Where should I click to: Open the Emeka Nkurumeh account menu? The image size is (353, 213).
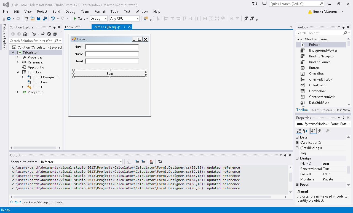coord(326,12)
